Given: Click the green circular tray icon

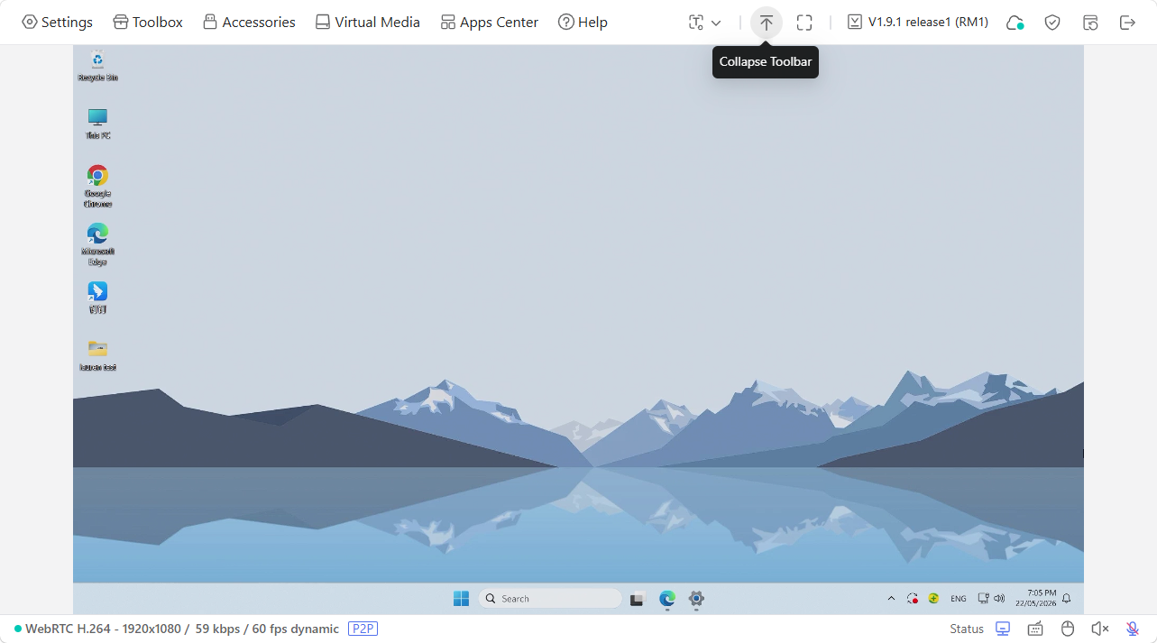Looking at the screenshot, I should click(934, 599).
